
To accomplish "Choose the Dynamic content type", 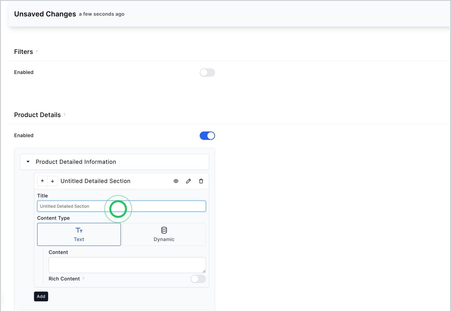I will (x=164, y=234).
